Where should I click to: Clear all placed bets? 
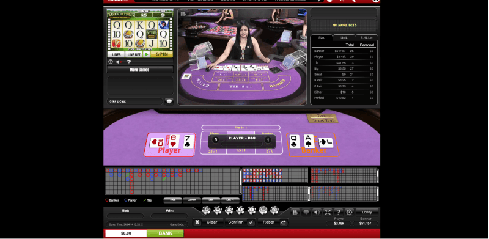(x=208, y=222)
